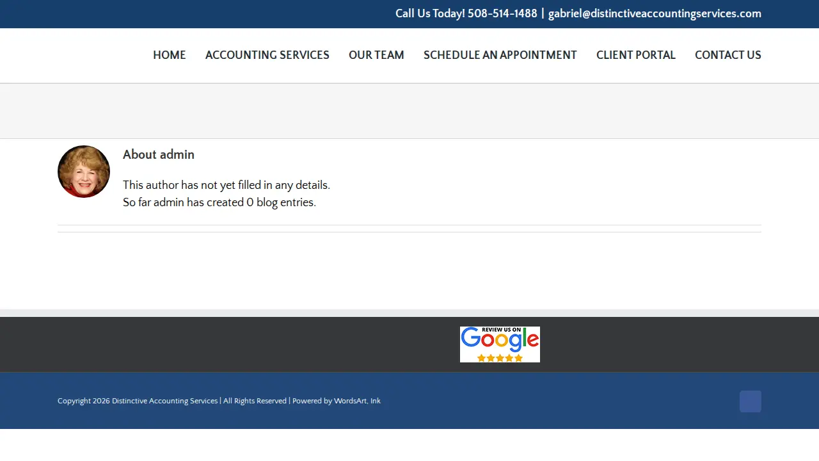Click the blue social icon button in footer
The width and height of the screenshot is (819, 461).
pos(751,401)
